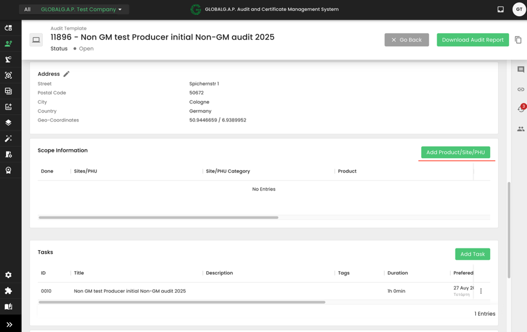Click the Add Task button

coord(472,254)
